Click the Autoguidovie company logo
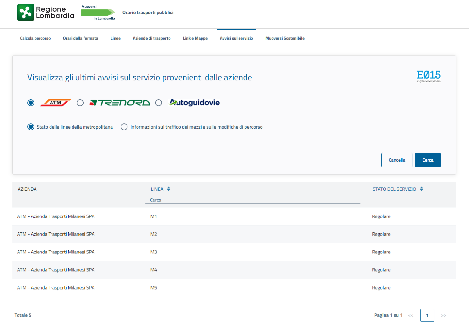 point(194,103)
